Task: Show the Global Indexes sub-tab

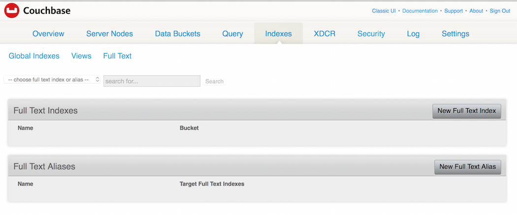Action: coord(34,56)
